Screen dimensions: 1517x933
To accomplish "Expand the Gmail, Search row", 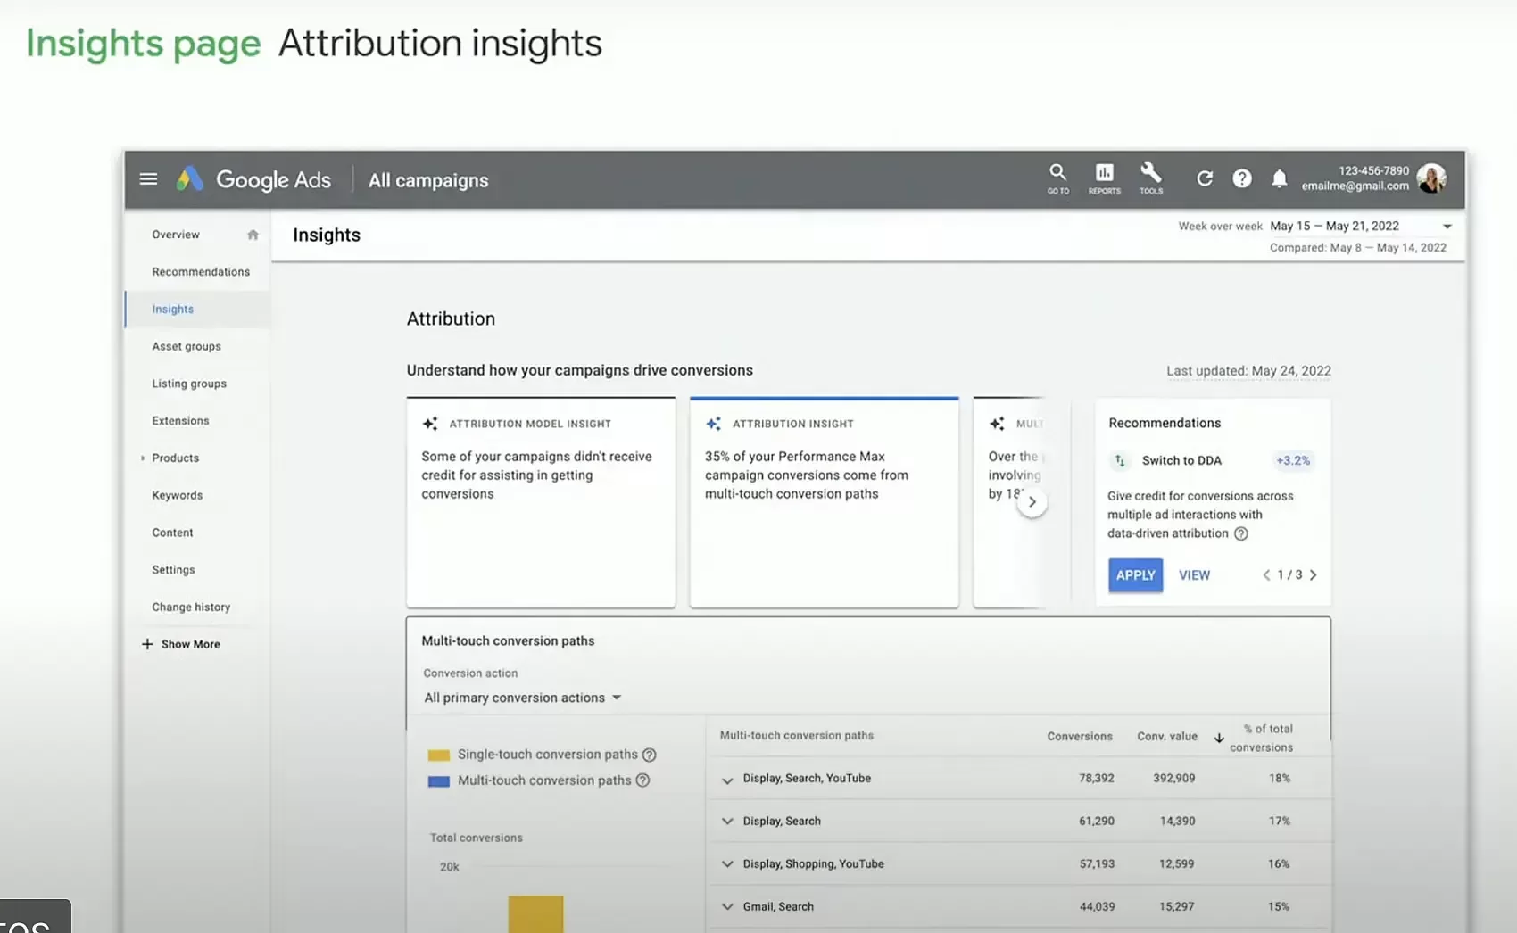I will (727, 907).
